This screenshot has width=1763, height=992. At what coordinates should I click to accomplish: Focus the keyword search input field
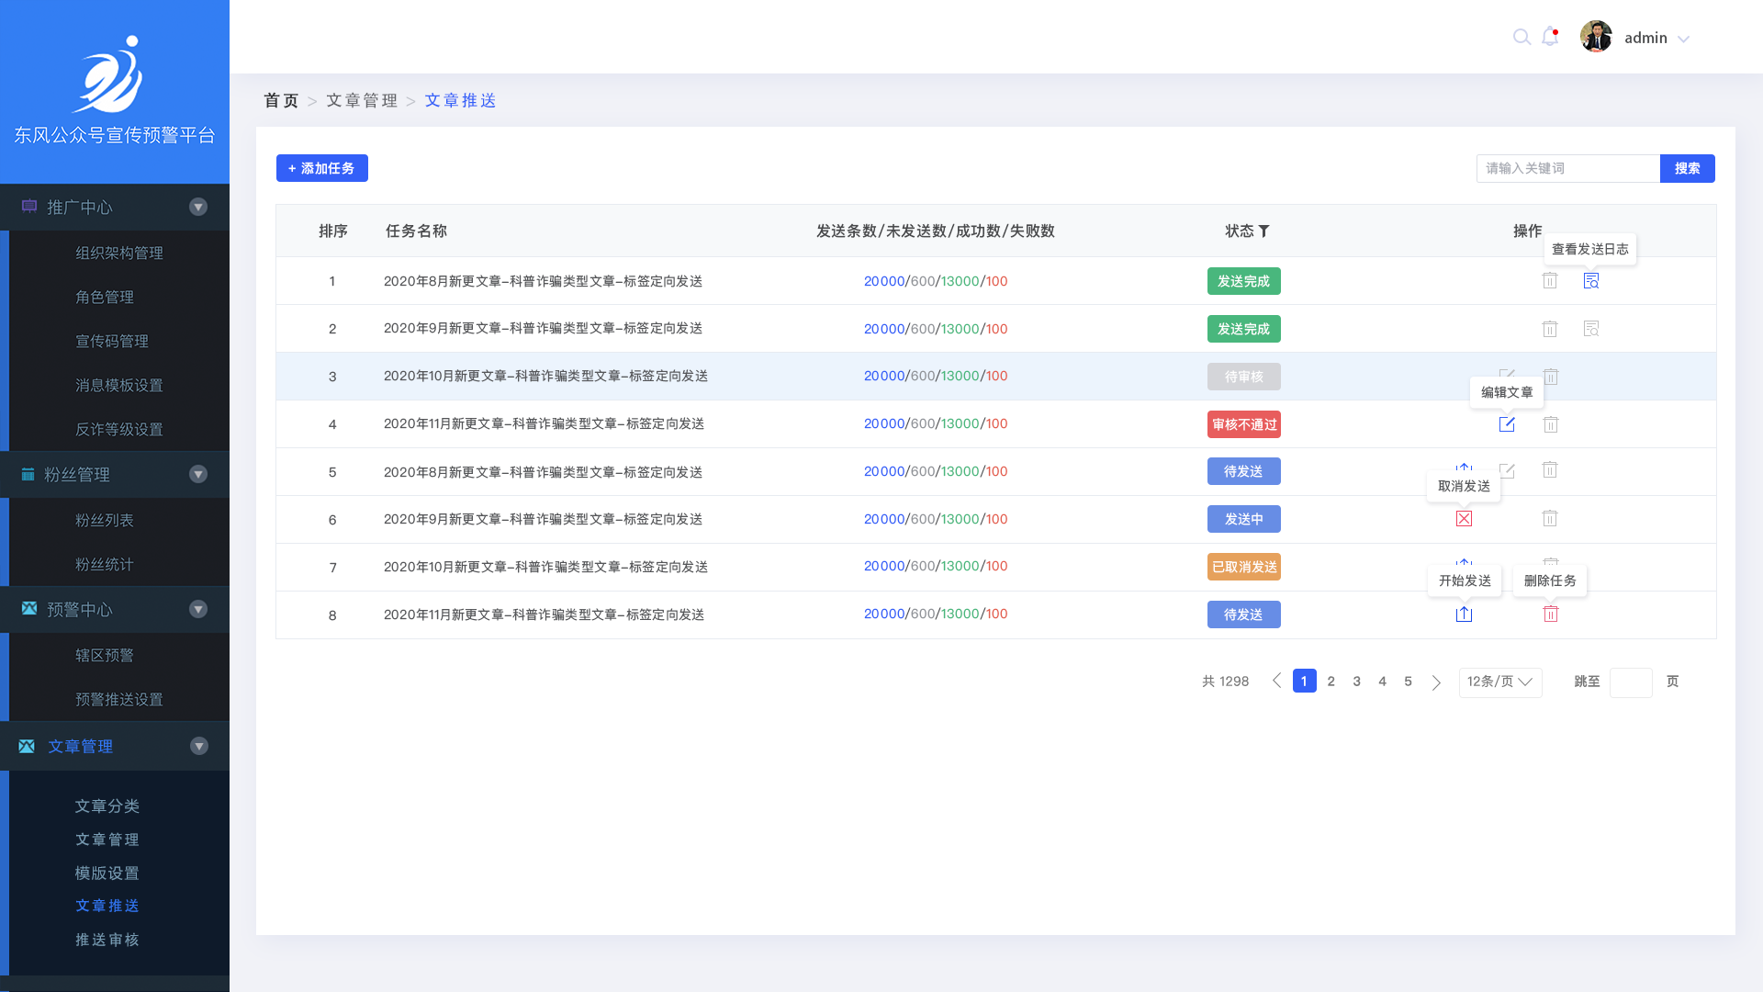coord(1567,168)
